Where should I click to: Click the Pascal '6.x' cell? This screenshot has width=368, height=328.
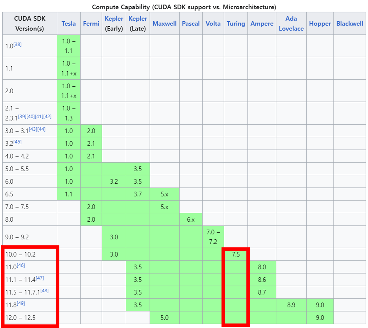point(191,220)
